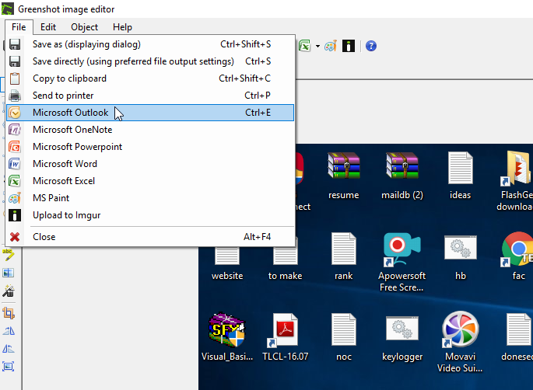Screen dimensions: 533x390
Task: Select the text highlighter tool
Action: point(9,255)
